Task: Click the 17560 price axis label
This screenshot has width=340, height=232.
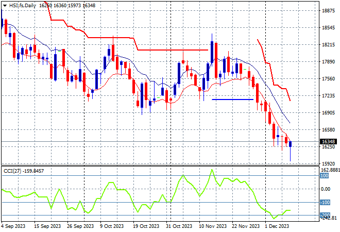Action: coord(328,79)
